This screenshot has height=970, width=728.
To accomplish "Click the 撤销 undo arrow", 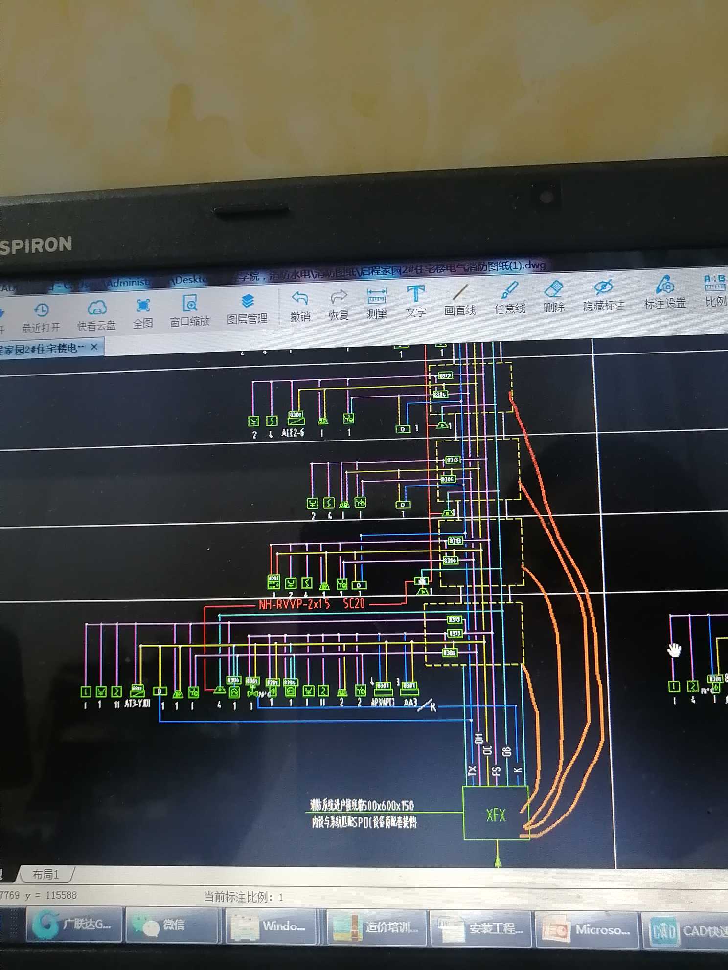I will click(300, 306).
